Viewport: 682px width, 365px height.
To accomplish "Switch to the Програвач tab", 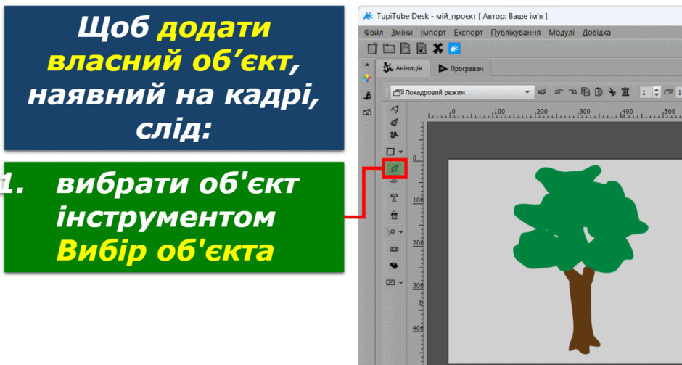I will coord(461,69).
